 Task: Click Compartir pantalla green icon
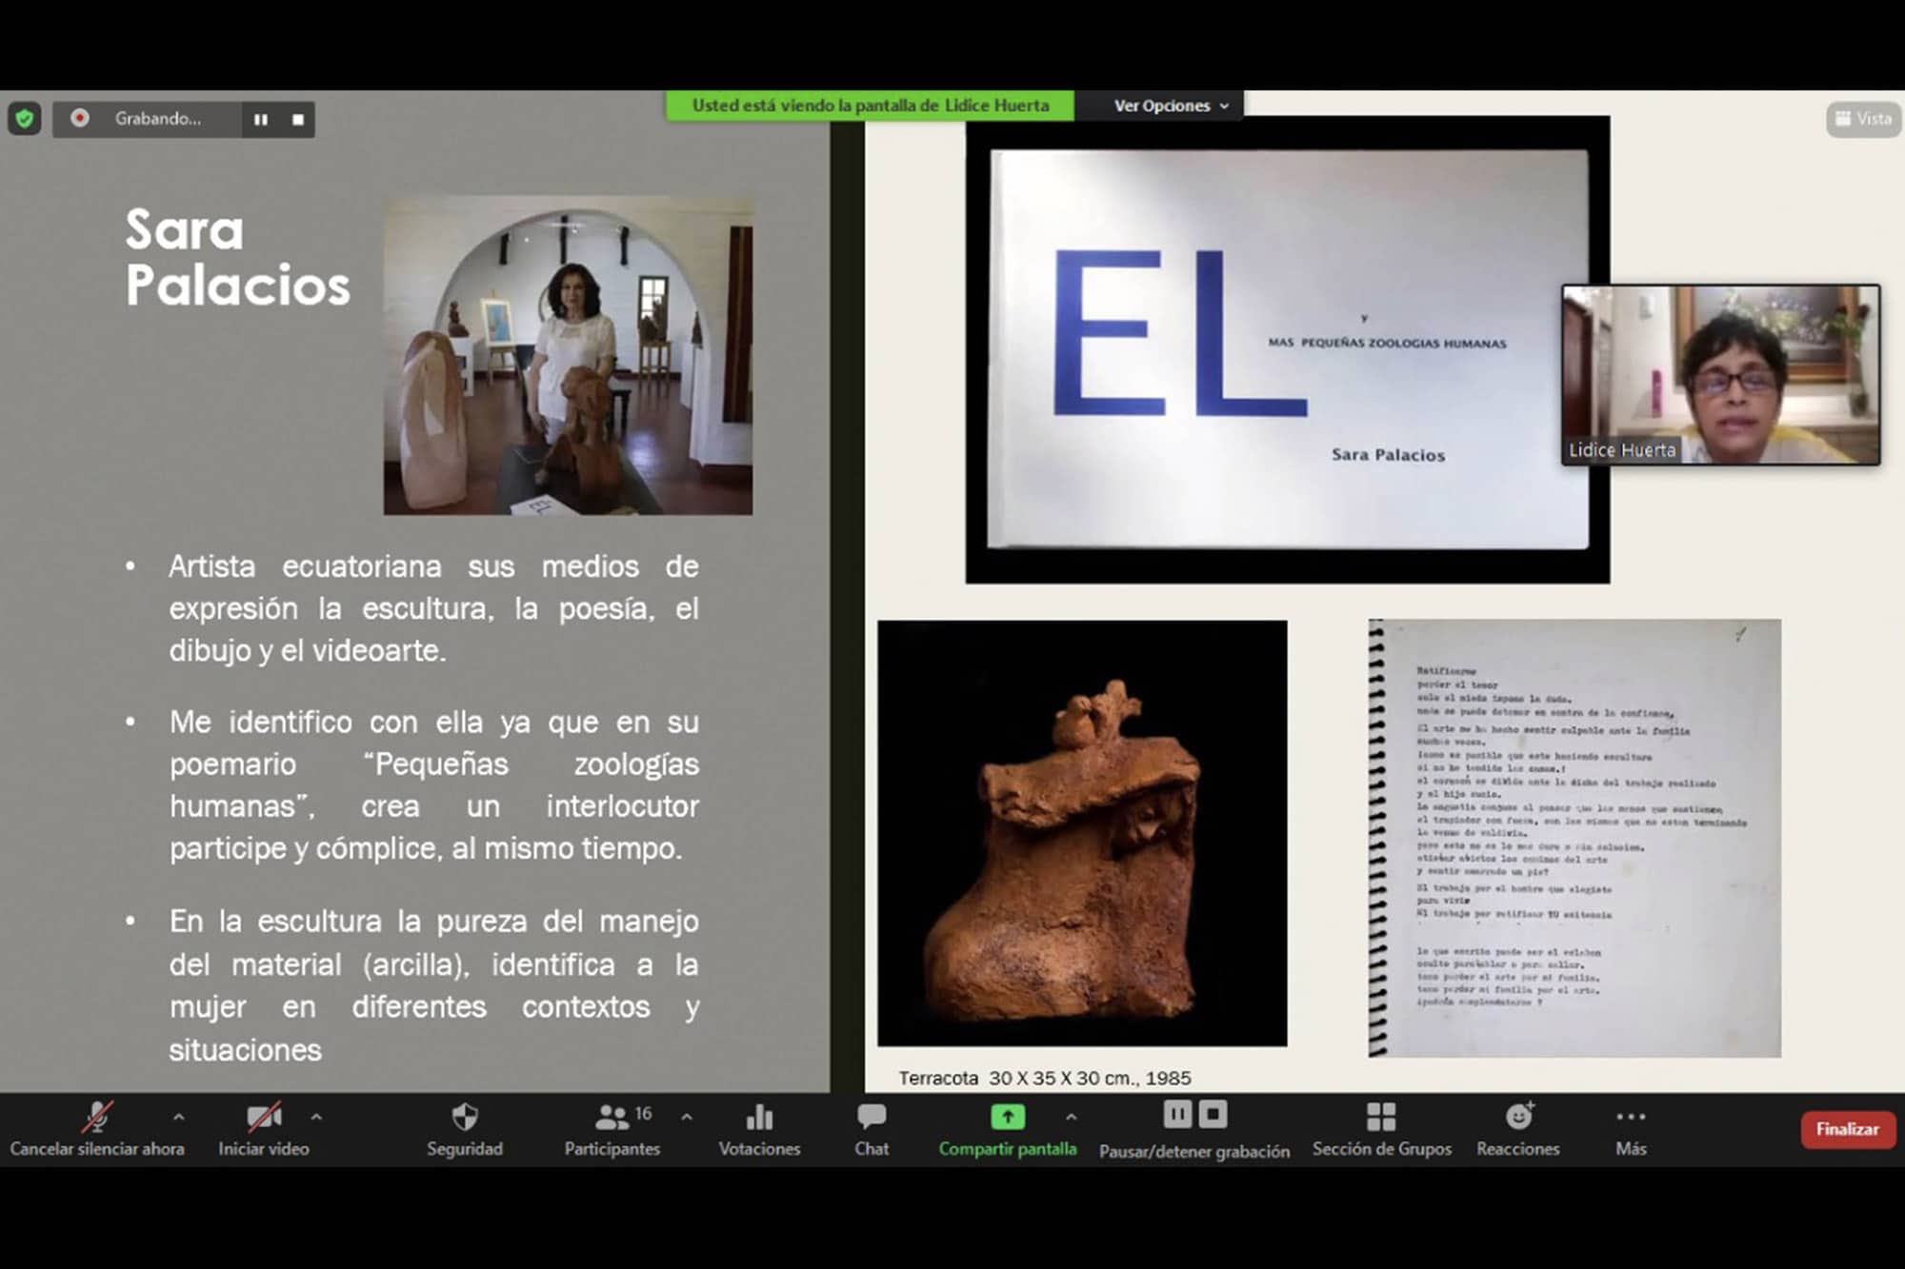tap(1007, 1117)
